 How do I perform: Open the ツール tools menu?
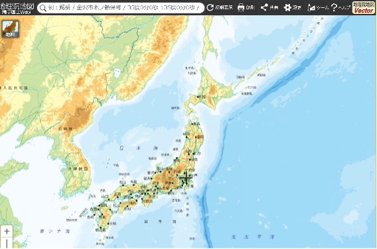pos(318,7)
